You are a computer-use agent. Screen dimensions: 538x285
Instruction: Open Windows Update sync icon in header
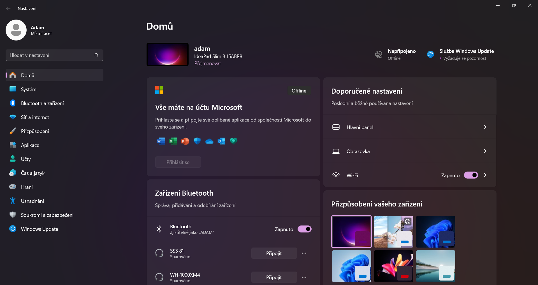[x=430, y=54]
